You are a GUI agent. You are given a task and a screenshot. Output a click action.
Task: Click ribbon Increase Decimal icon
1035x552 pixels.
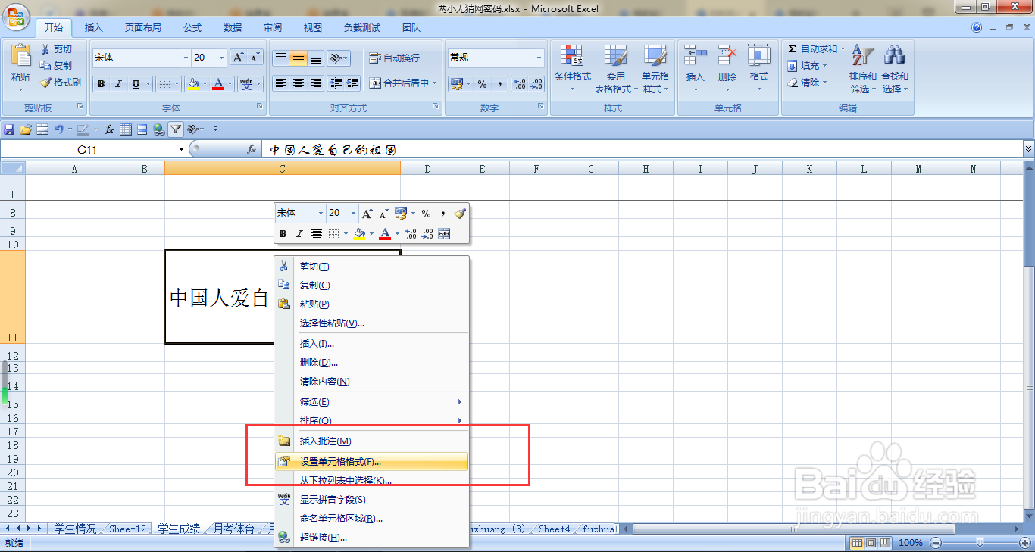[x=520, y=84]
